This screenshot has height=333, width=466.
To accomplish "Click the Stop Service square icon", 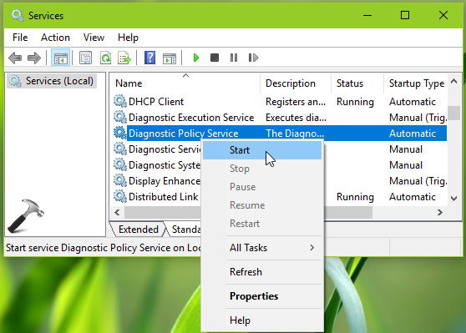I will 215,58.
